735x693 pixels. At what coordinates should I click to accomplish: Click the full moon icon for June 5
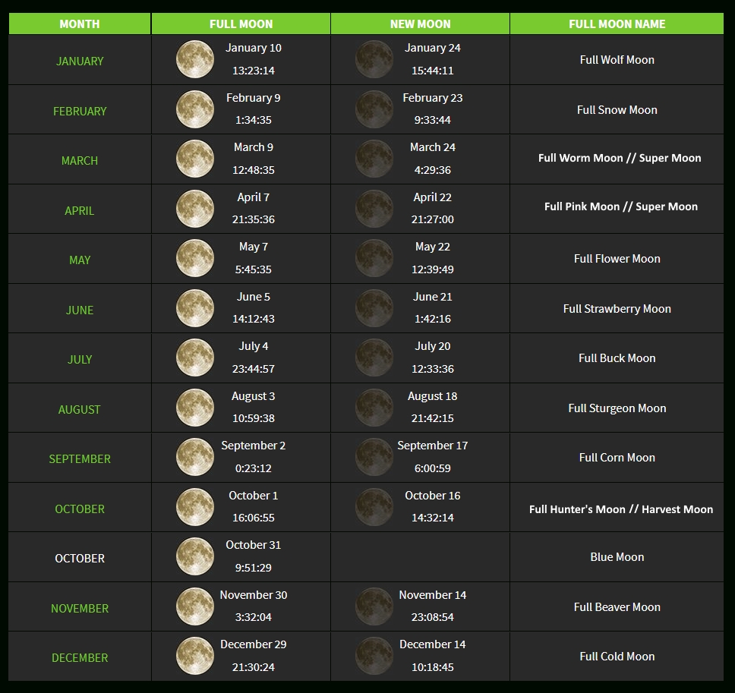(195, 308)
